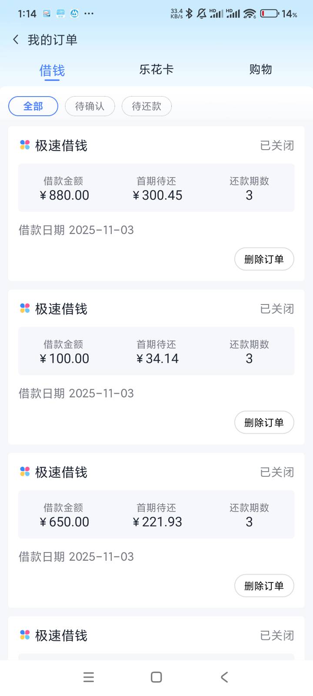Select the 全部 filter chip
This screenshot has height=696, width=313.
click(33, 106)
